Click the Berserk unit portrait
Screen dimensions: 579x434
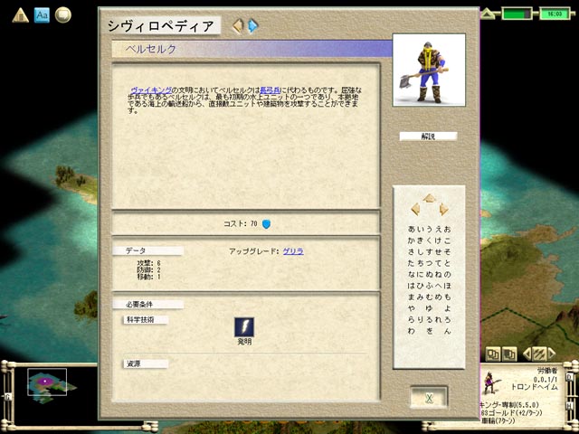tap(429, 71)
